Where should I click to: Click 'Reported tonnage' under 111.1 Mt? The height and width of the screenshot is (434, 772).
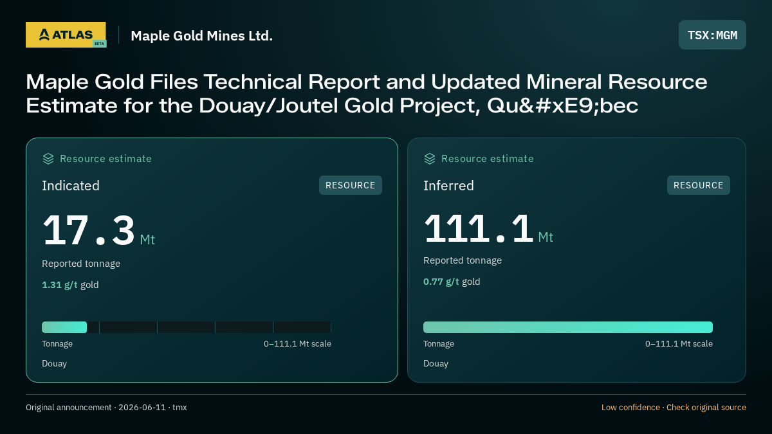click(463, 260)
